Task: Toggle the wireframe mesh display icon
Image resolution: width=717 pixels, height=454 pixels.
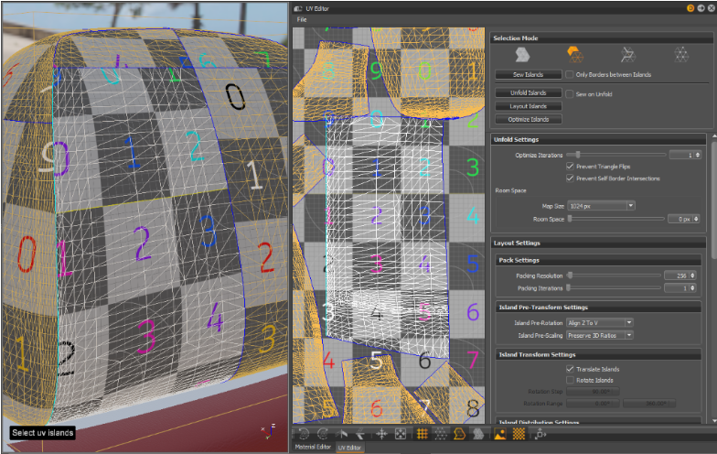Action: coord(441,434)
